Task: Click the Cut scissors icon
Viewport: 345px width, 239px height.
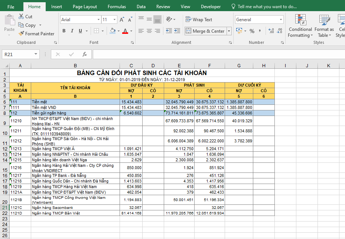Action: 22,17
